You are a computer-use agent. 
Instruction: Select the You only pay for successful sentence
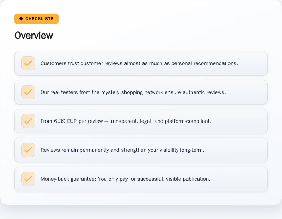tap(154, 179)
